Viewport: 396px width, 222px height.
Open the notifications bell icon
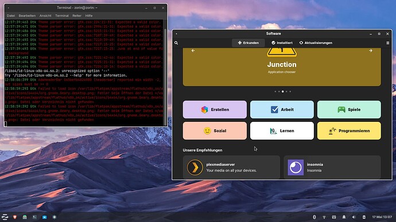[x=344, y=217]
